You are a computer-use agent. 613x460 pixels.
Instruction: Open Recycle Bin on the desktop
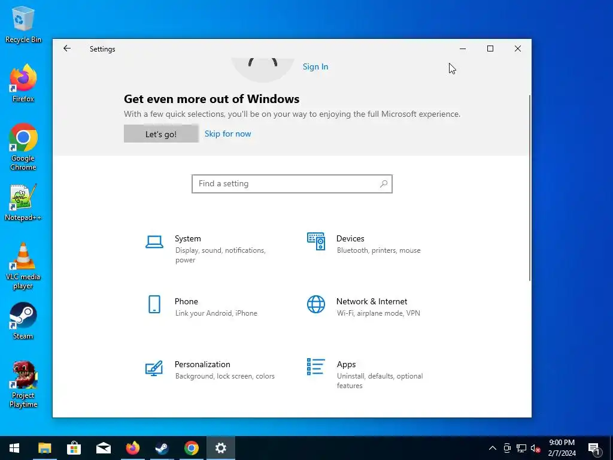pyautogui.click(x=23, y=24)
